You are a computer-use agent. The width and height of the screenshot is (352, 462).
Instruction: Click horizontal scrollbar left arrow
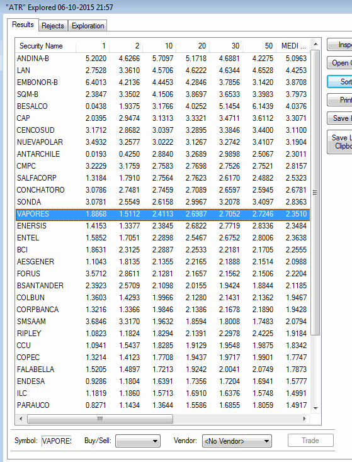tap(21, 419)
